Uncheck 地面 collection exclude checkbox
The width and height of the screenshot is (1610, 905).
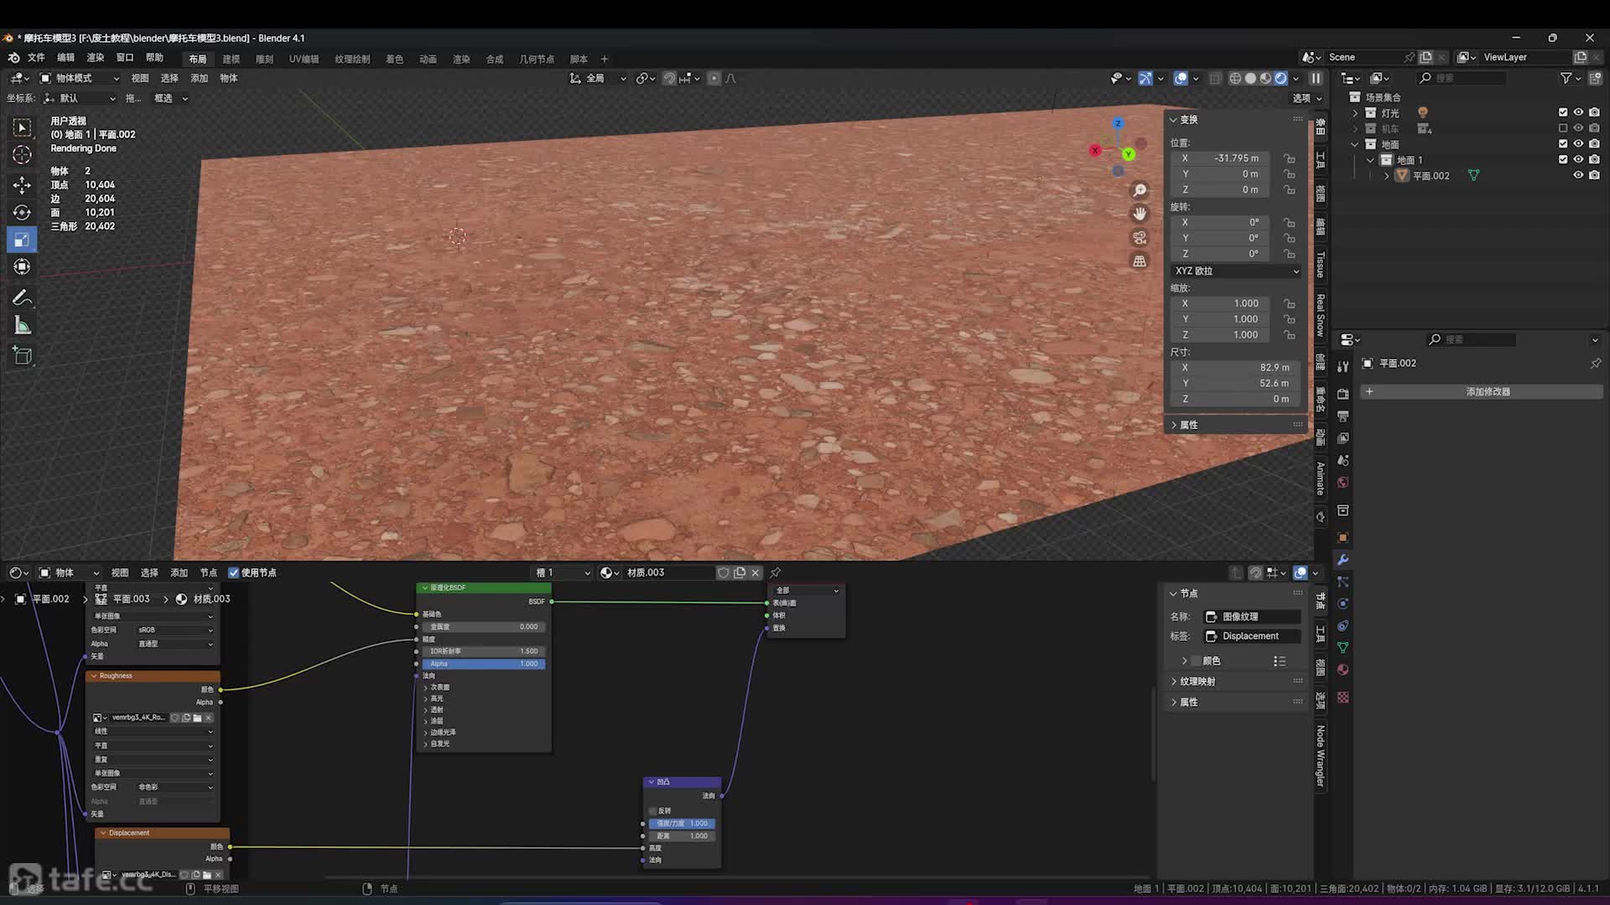tap(1563, 144)
